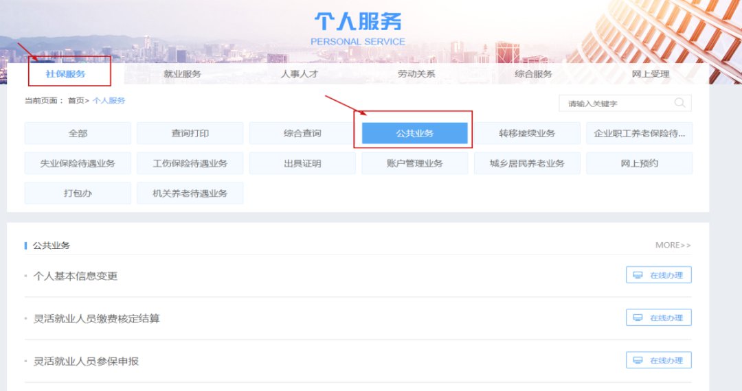The width and height of the screenshot is (742, 391).
Task: Open the 人事人才 tab
Action: point(300,73)
